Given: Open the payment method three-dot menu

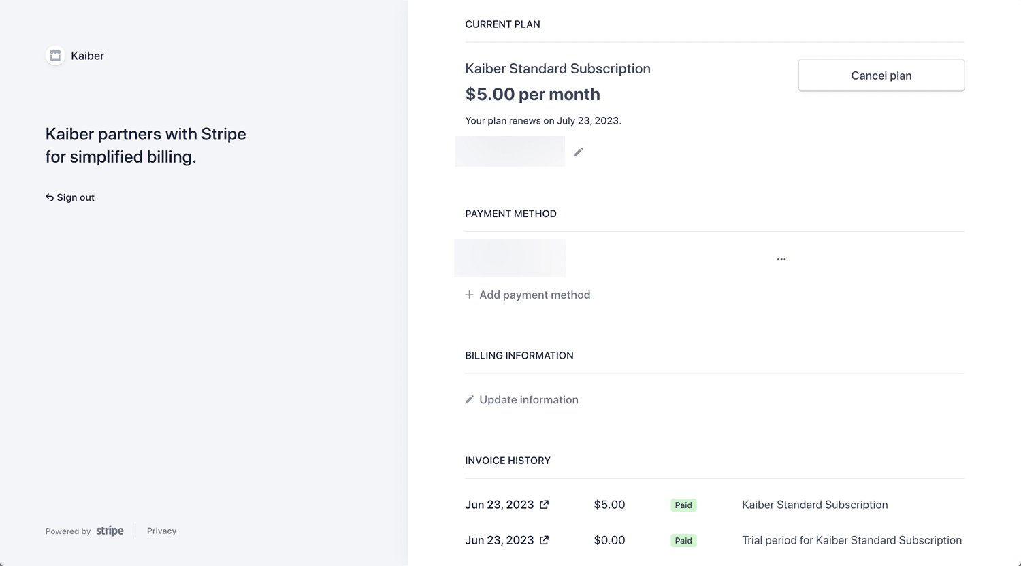Looking at the screenshot, I should pos(781,259).
